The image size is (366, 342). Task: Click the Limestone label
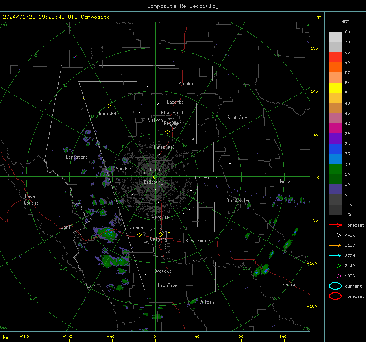coord(77,157)
